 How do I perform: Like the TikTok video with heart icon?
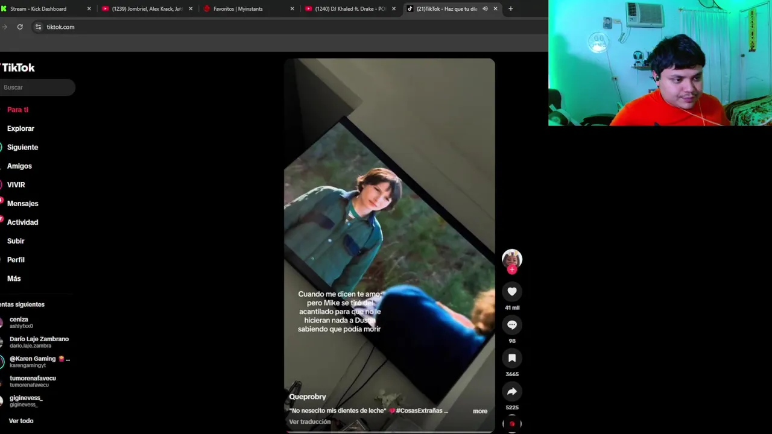coord(512,292)
